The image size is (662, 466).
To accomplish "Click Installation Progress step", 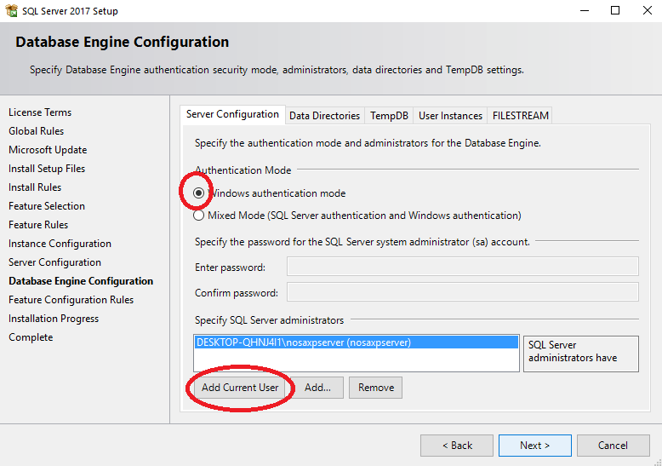I will 54,319.
